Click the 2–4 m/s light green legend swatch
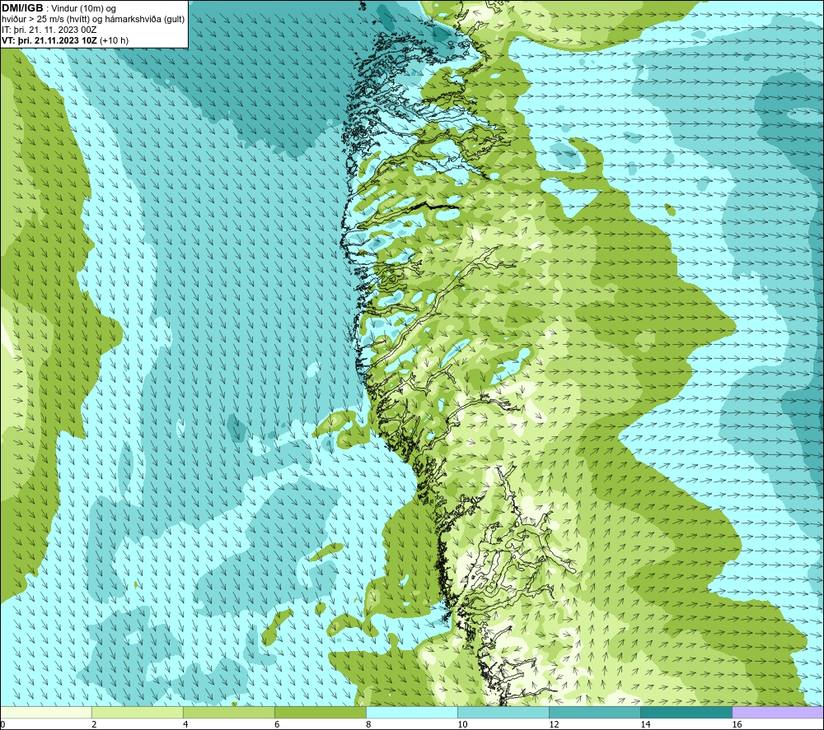 (137, 712)
